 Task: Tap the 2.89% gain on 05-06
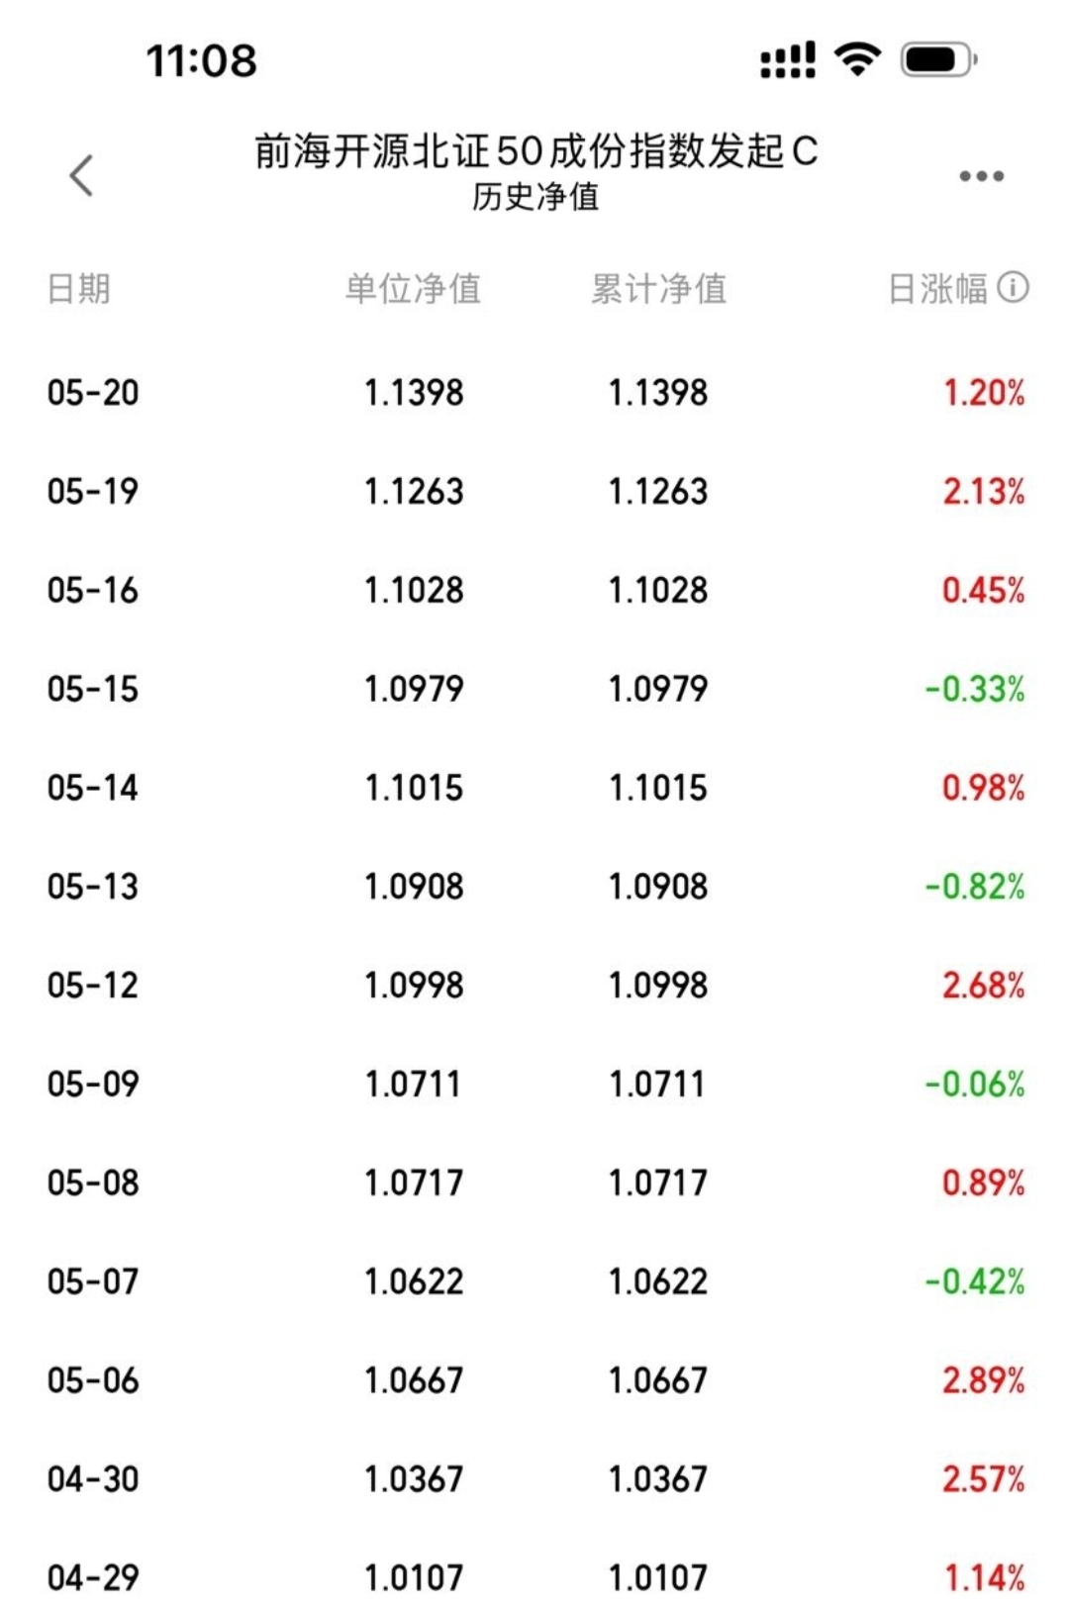983,1380
